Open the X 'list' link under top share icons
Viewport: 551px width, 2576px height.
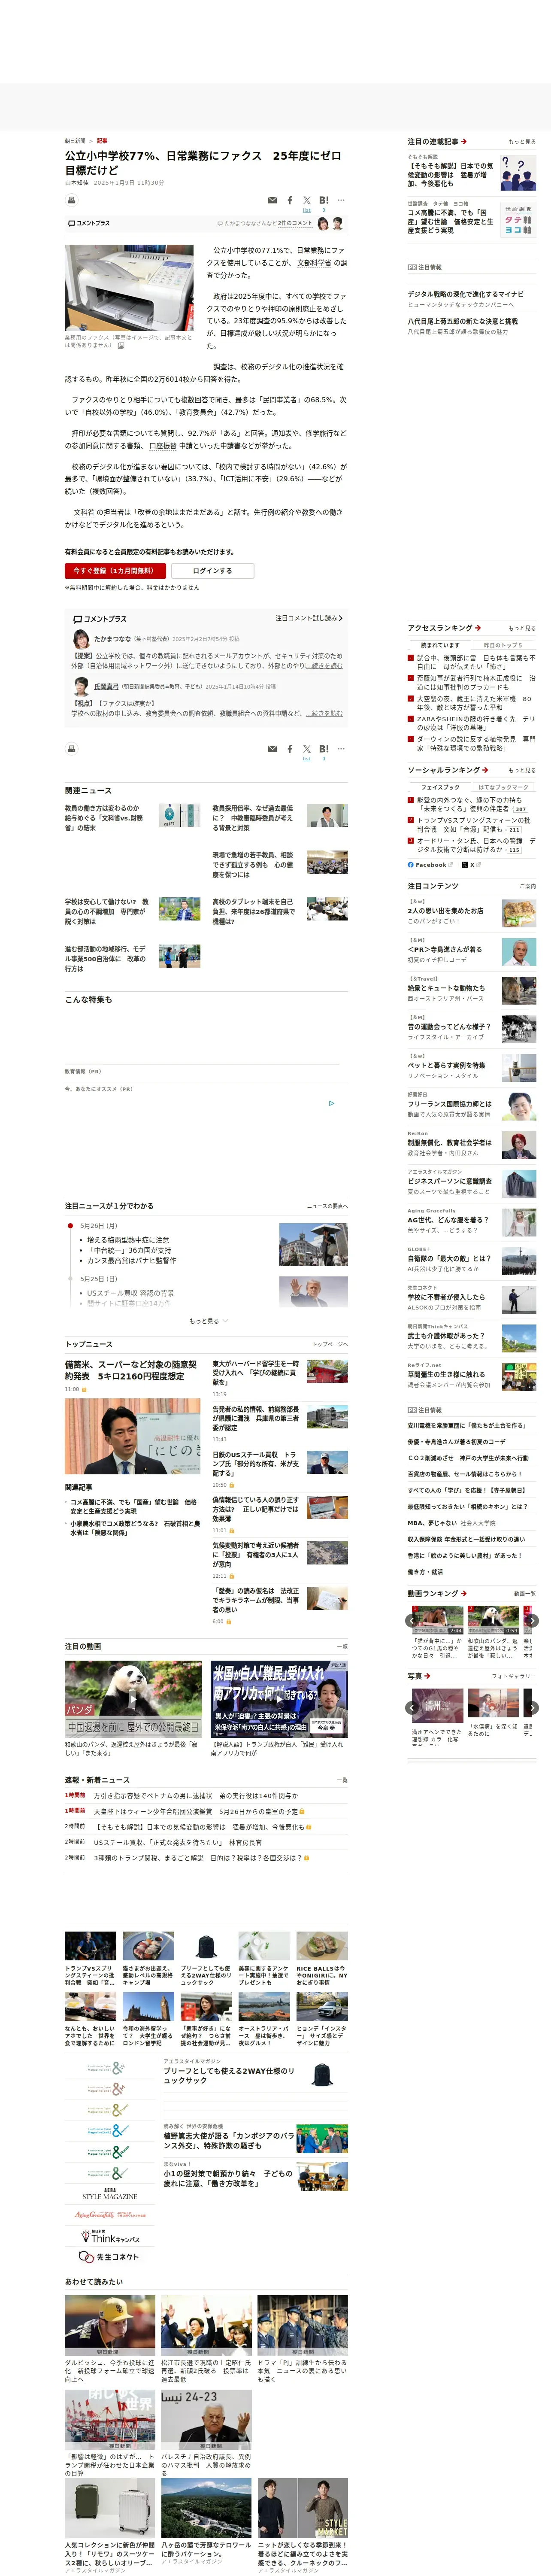click(x=307, y=210)
